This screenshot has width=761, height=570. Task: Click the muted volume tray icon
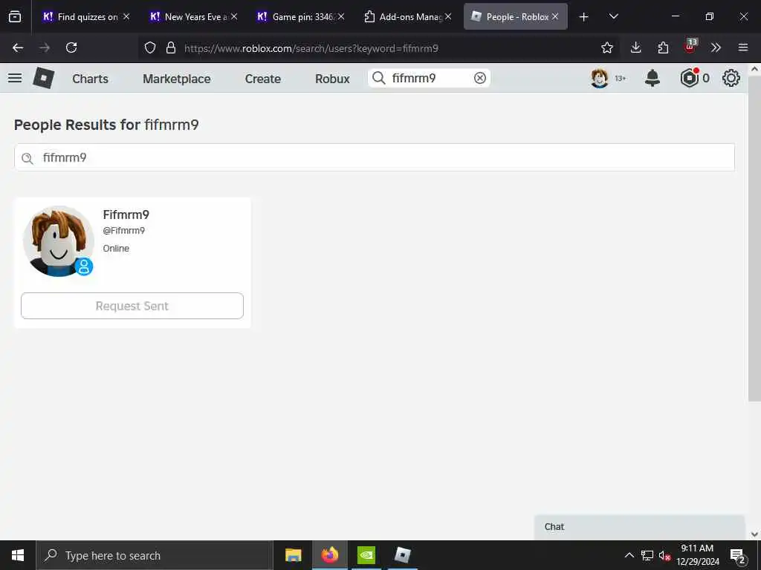click(x=664, y=556)
